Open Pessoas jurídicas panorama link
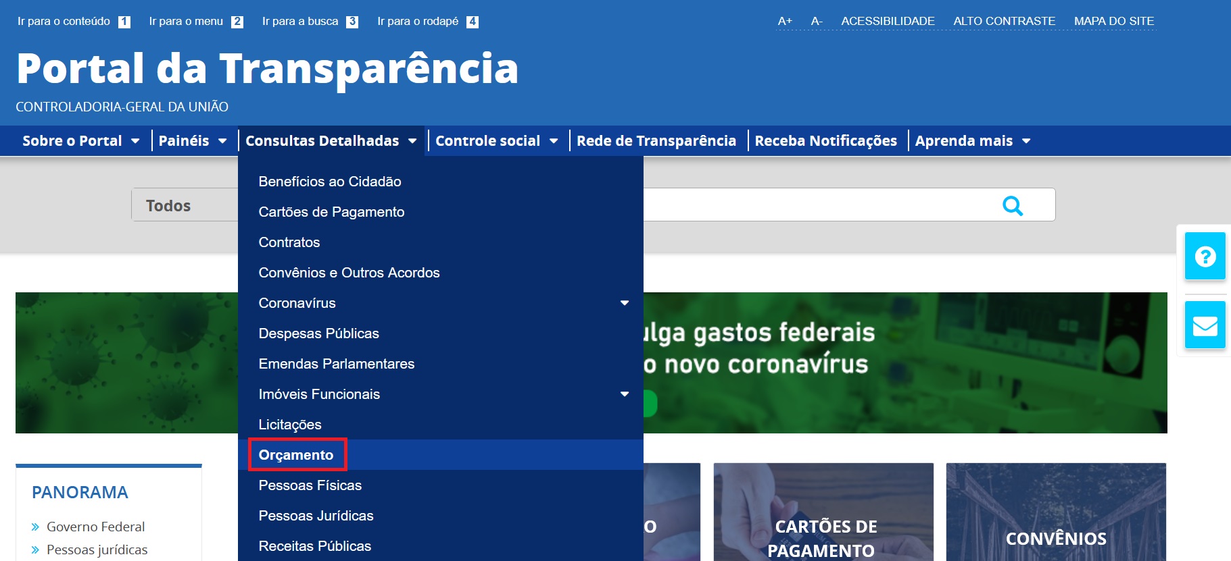This screenshot has width=1231, height=561. pos(97,550)
